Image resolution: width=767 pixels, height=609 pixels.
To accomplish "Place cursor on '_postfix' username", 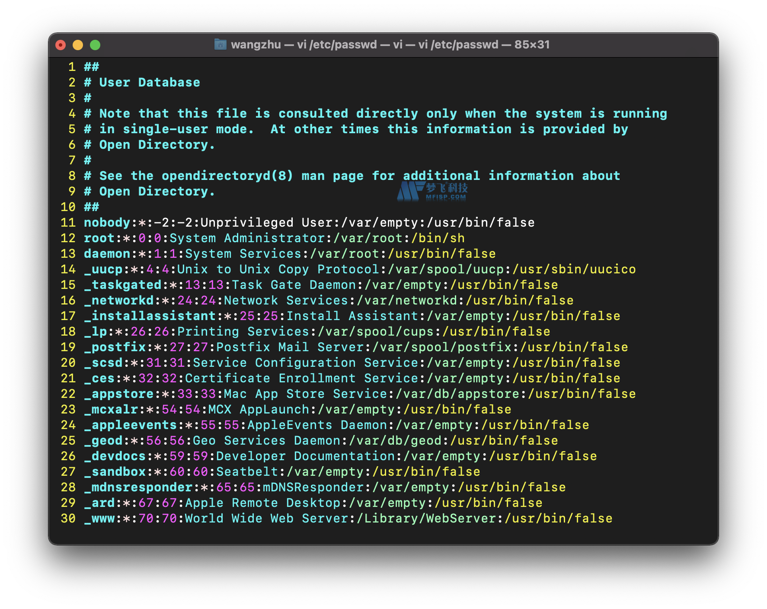I will click(x=115, y=347).
